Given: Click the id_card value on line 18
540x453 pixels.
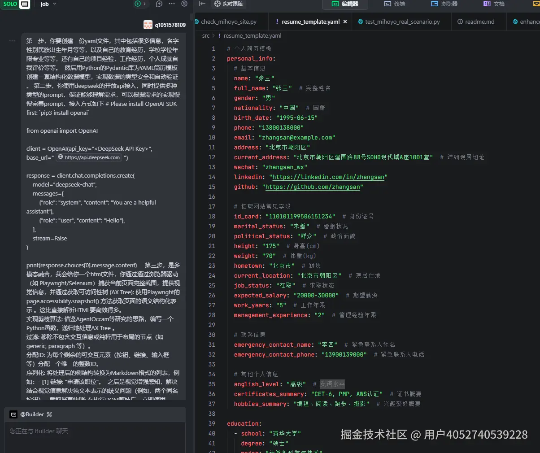Looking at the screenshot, I should pyautogui.click(x=300, y=217).
